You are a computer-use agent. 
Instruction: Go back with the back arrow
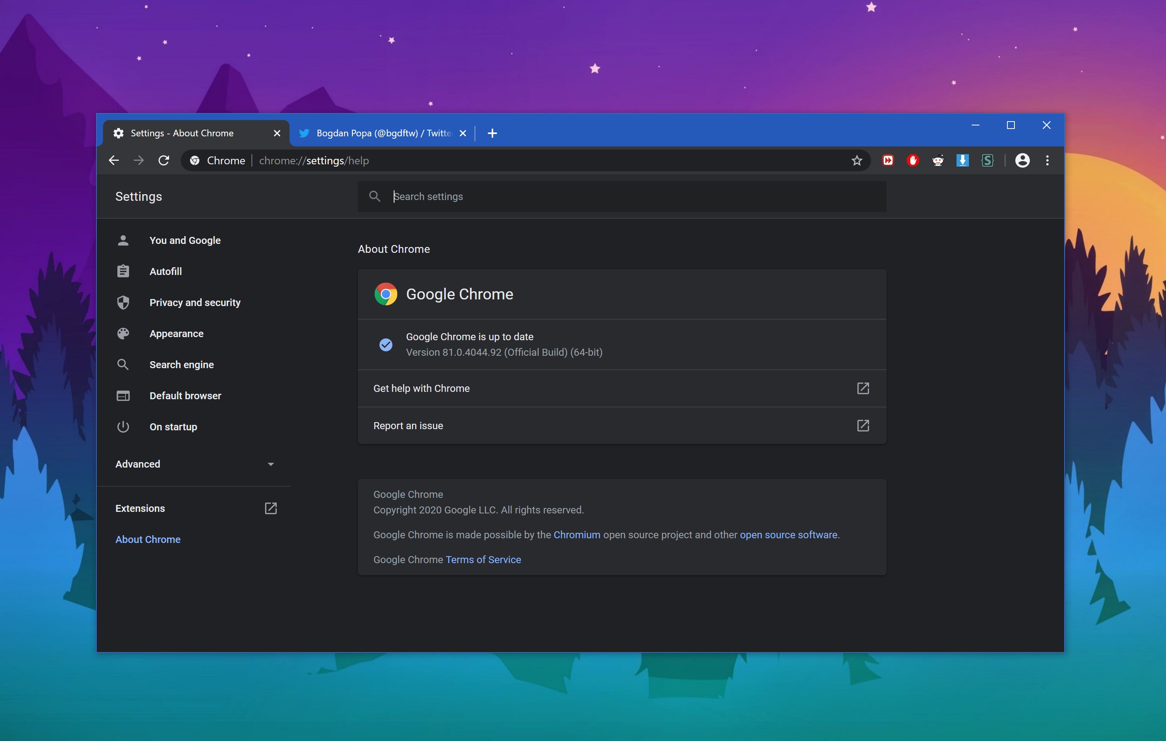114,160
